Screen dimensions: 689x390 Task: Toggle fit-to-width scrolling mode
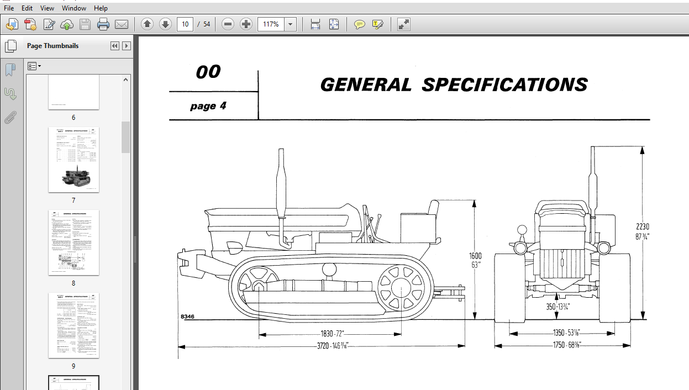315,24
